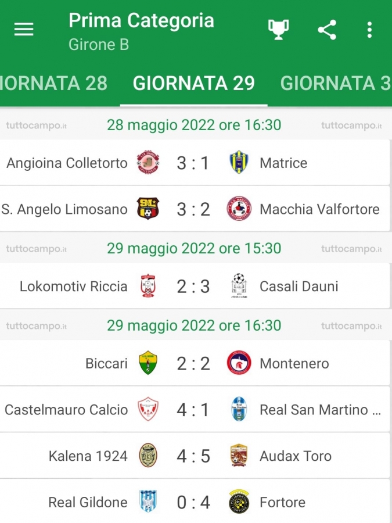392x523 pixels.
Task: Open the hamburger navigation menu
Action: click(24, 30)
